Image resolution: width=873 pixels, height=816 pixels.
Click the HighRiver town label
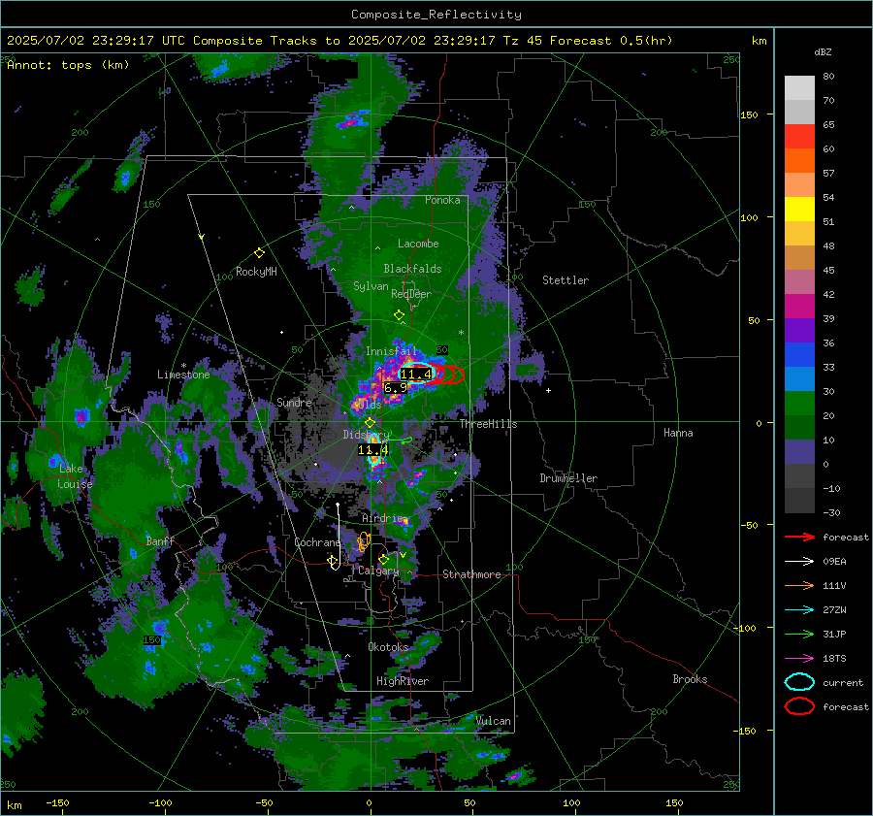pos(403,681)
